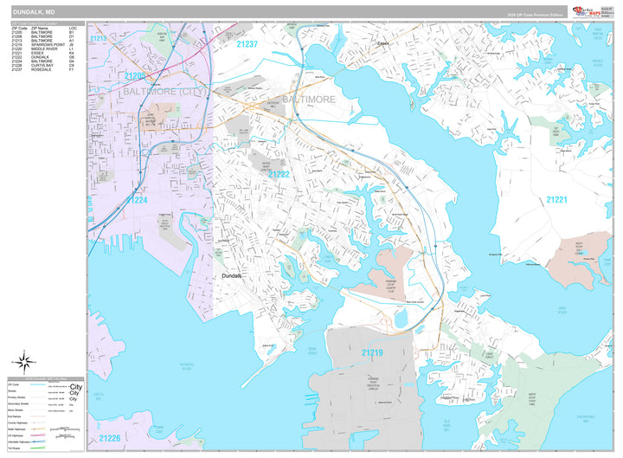Image resolution: width=623 pixels, height=458 pixels.
Task: Select index row 21220 MIDDLE RIVER
Action: coord(43,48)
